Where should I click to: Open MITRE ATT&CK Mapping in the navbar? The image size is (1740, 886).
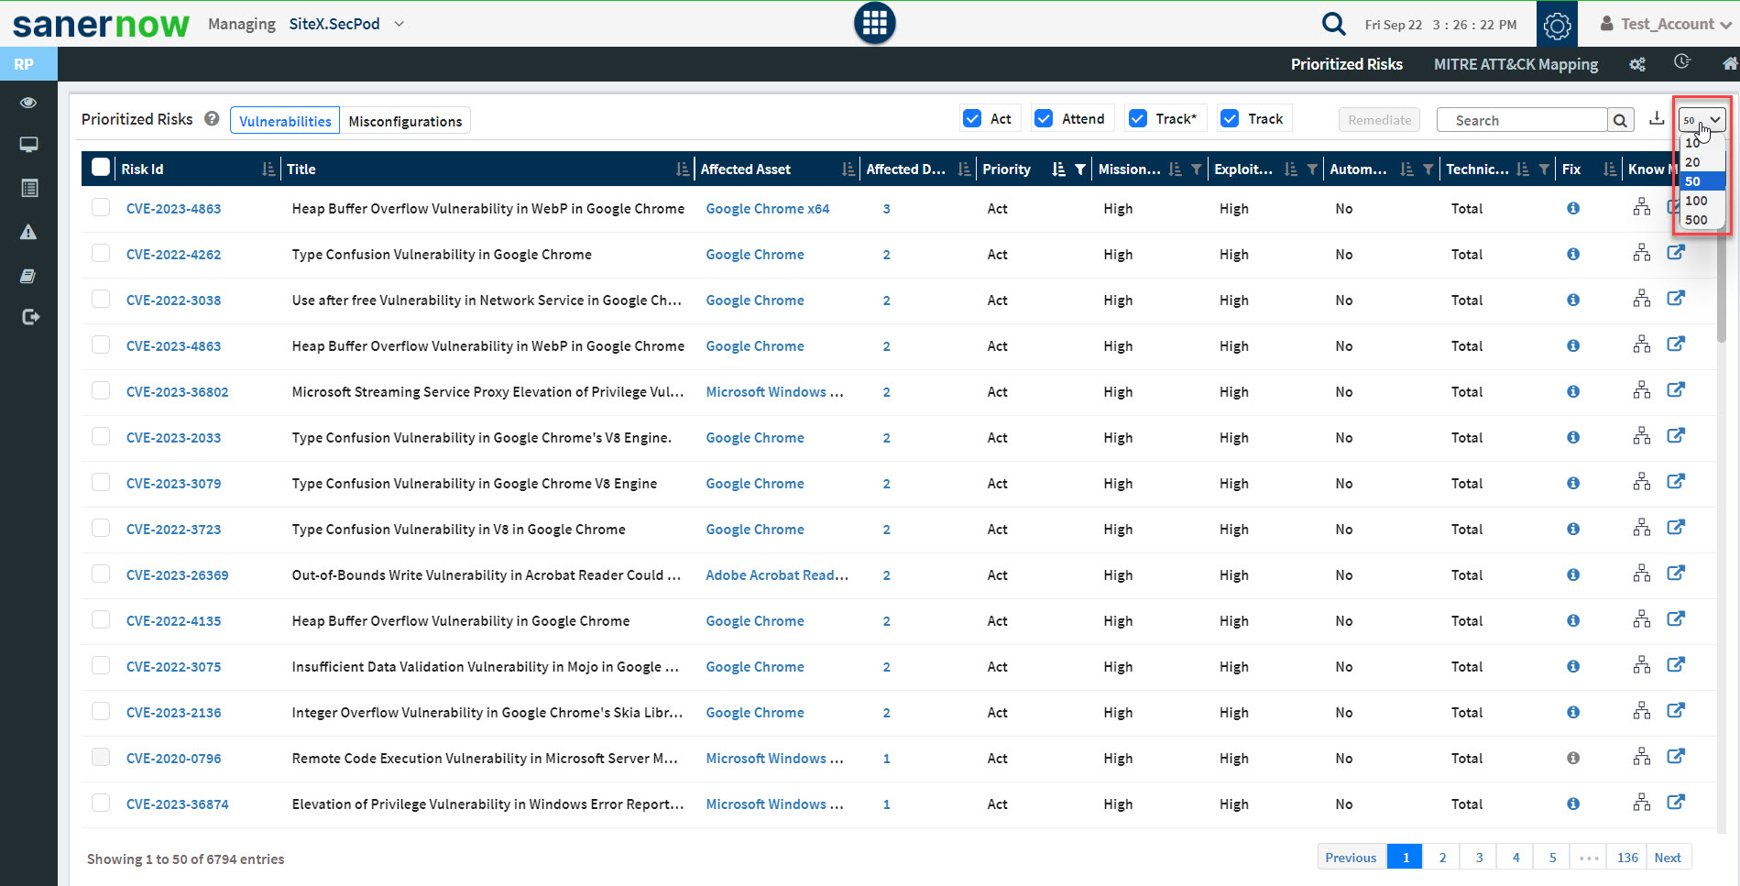(1516, 64)
